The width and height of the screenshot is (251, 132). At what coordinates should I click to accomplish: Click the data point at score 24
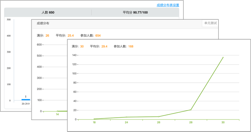(x=127, y=117)
